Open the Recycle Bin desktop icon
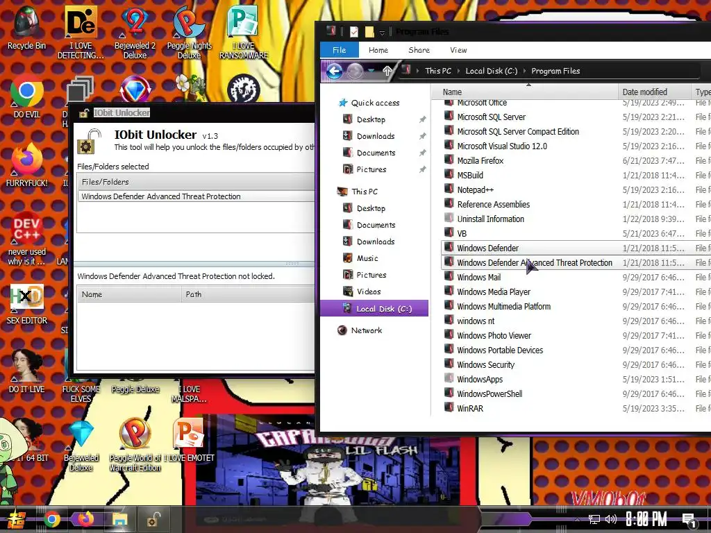The image size is (711, 533). 26,28
